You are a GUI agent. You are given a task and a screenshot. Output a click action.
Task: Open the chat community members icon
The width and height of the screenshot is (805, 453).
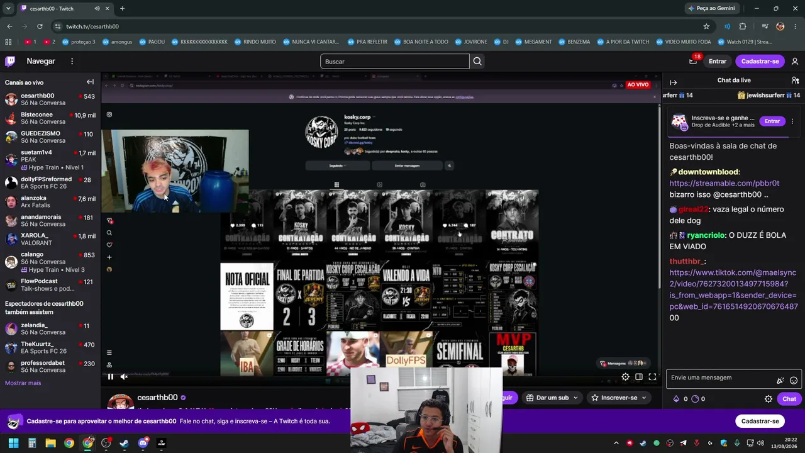(795, 81)
